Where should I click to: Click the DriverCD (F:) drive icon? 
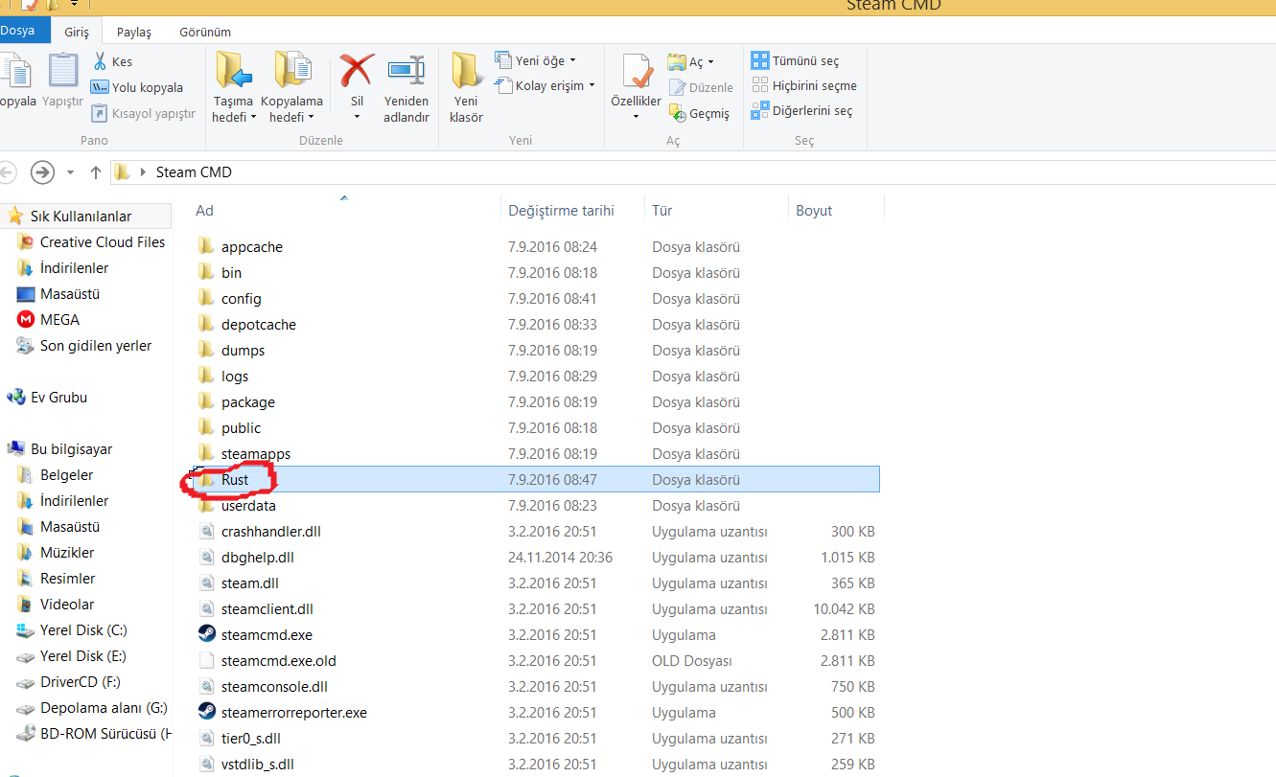[25, 682]
